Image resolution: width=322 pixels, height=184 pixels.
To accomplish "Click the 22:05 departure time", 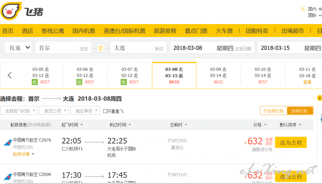I will point(72,141).
